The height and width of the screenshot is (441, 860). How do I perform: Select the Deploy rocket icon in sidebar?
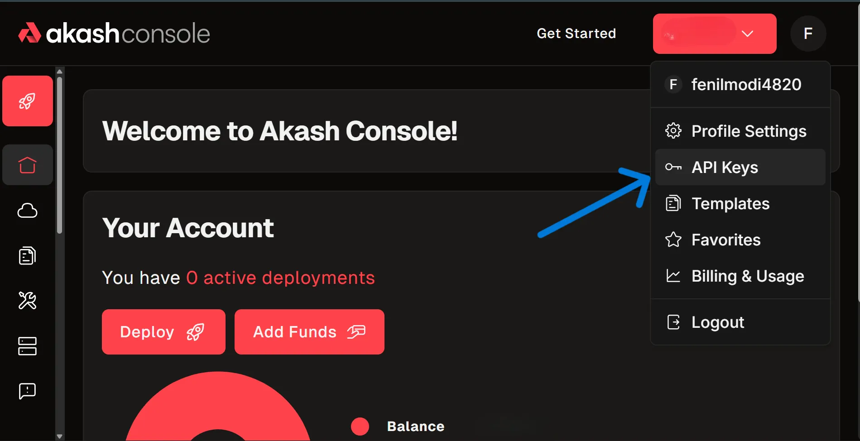pyautogui.click(x=27, y=101)
